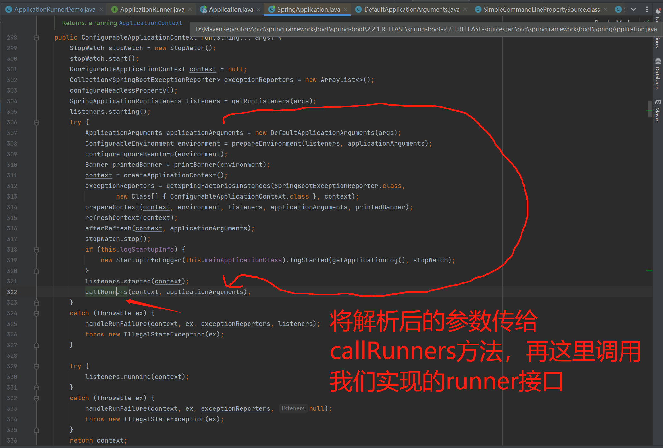Click printBanner call on line 310
Image resolution: width=663 pixels, height=448 pixels.
pos(195,165)
